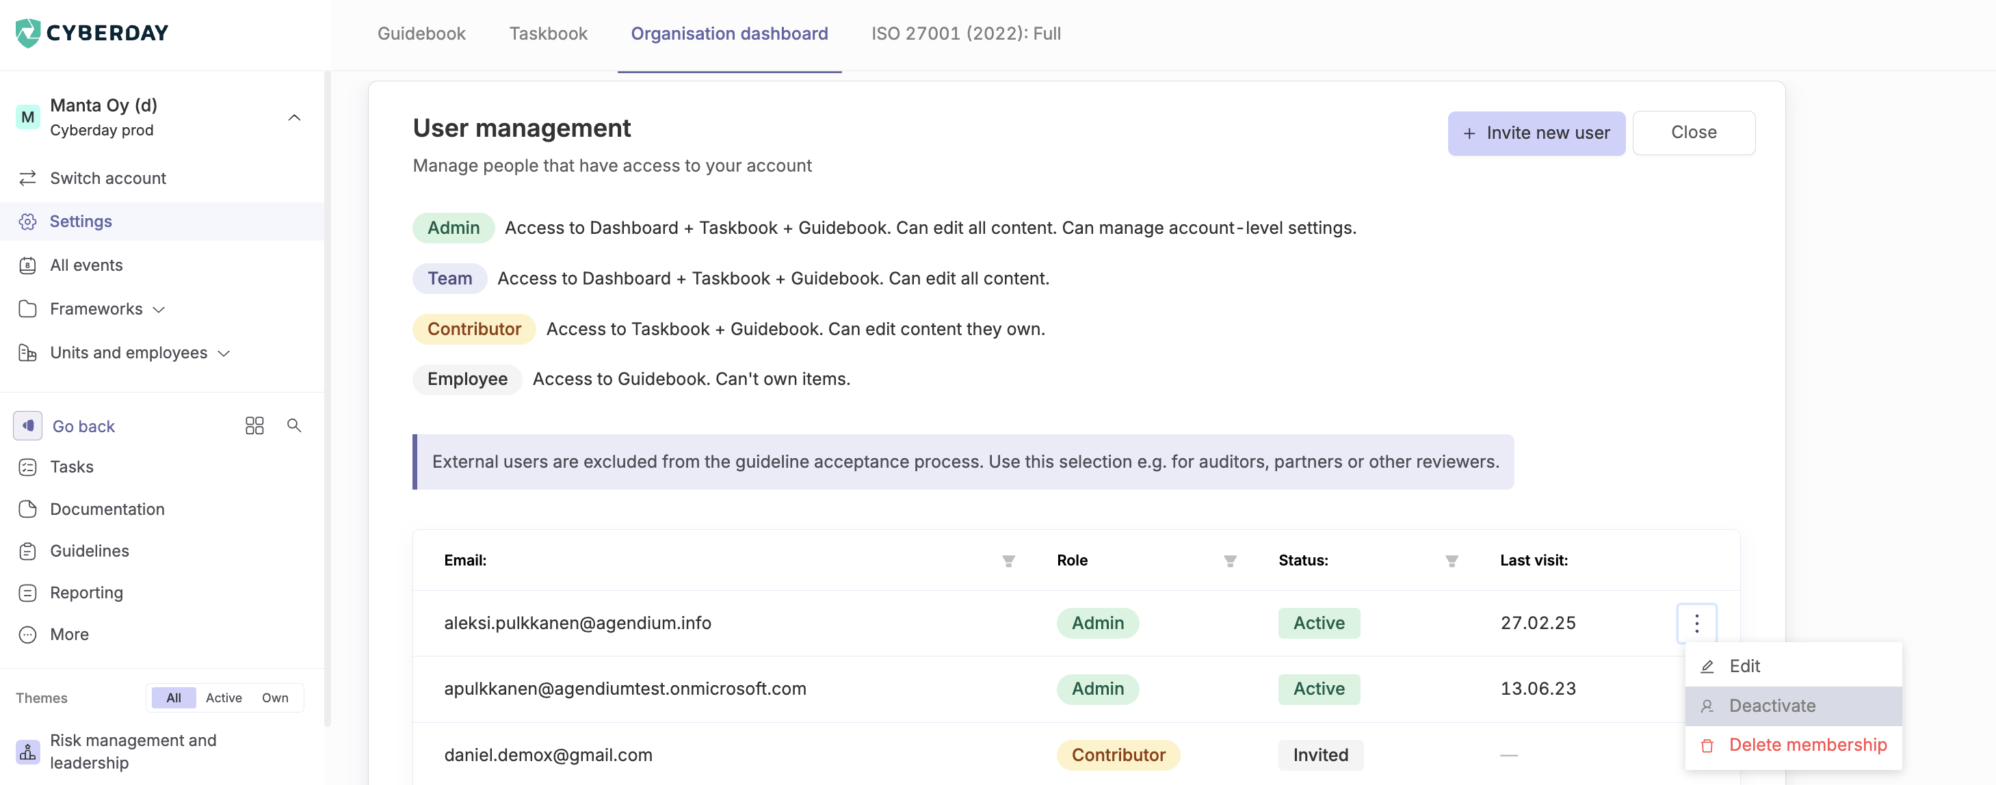The image size is (1996, 785).
Task: Click Active status in apulkkanen row
Action: 1319,689
